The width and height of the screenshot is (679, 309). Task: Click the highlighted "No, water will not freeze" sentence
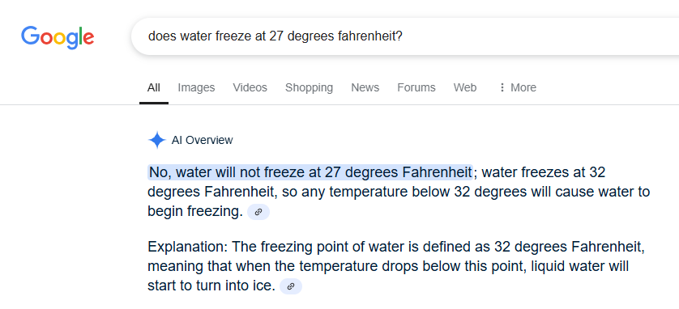click(x=310, y=172)
